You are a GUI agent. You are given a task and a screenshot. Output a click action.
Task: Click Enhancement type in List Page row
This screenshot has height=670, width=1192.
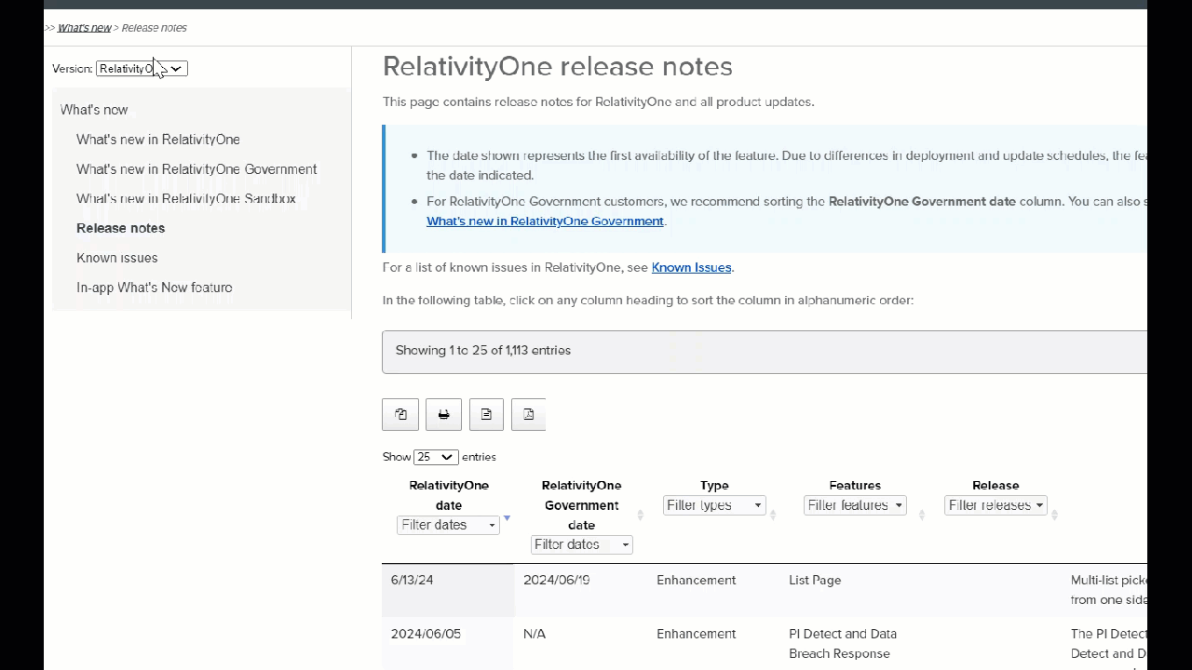(696, 580)
